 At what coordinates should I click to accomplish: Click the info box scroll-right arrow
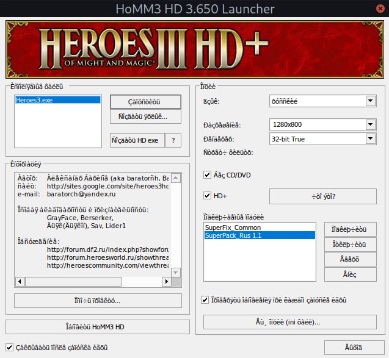[167, 281]
